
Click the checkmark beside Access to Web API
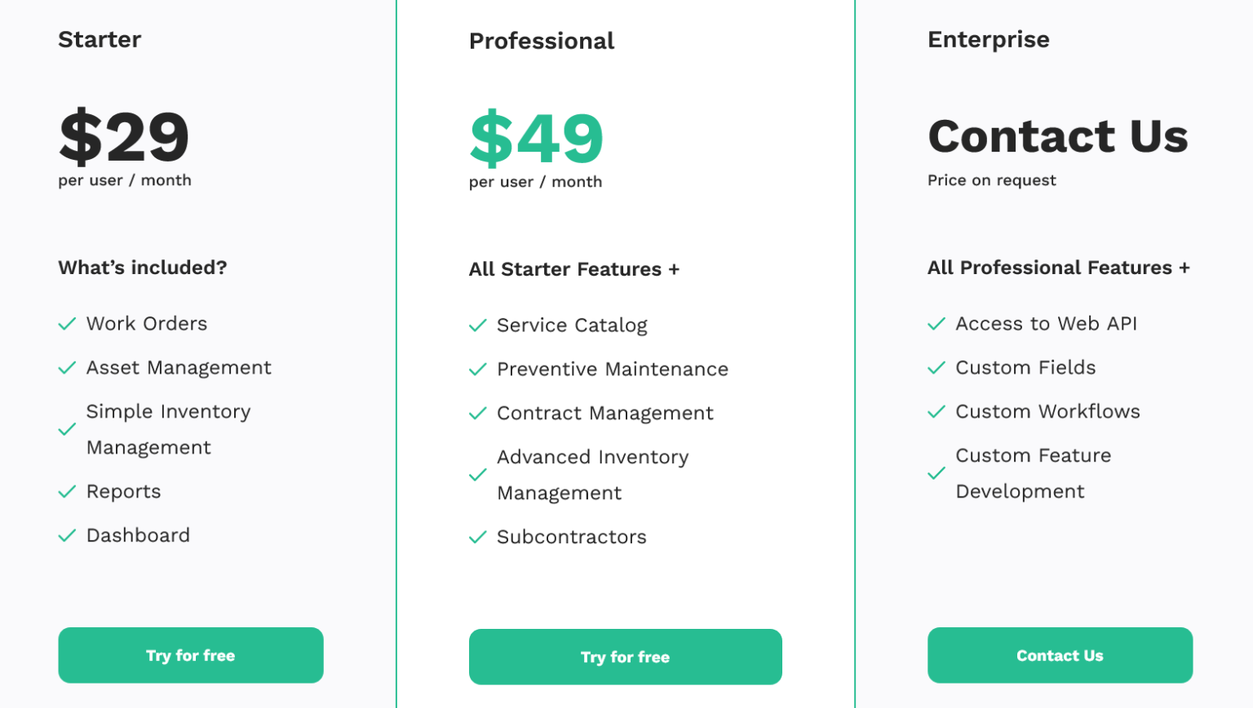(x=936, y=324)
